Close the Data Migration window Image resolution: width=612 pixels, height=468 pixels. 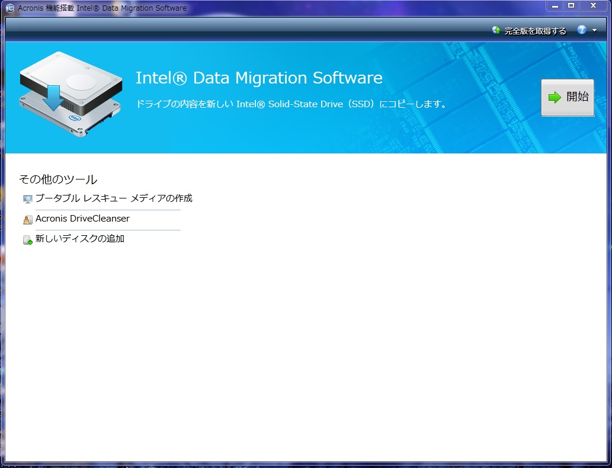[x=593, y=5]
